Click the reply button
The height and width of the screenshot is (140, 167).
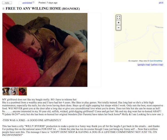pyautogui.click(x=7, y=3)
